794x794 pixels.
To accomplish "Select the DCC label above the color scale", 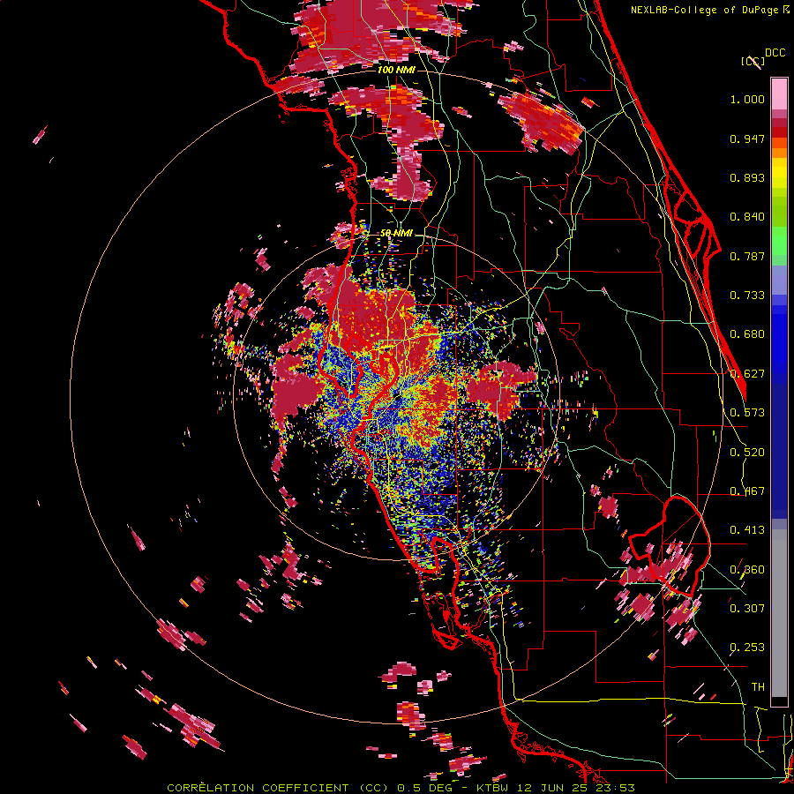I will pos(775,53).
